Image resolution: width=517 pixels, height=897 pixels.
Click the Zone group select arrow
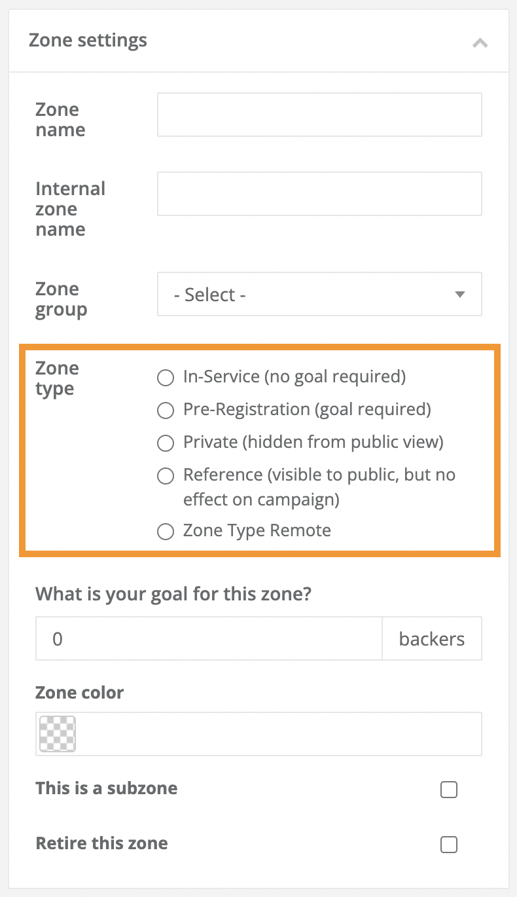click(x=459, y=294)
